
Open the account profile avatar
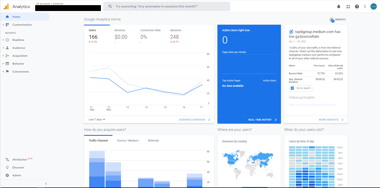coord(374,7)
